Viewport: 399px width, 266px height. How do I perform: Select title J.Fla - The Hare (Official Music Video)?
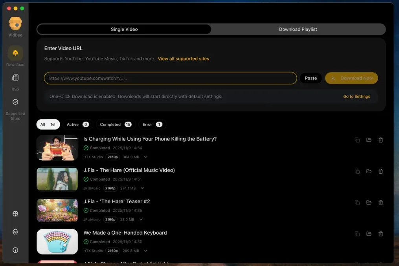click(129, 170)
